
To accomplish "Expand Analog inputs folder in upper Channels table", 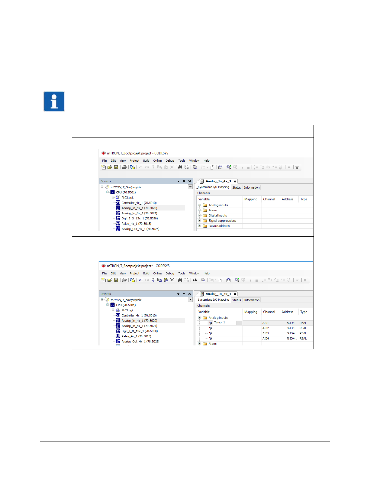I will click(x=199, y=205).
